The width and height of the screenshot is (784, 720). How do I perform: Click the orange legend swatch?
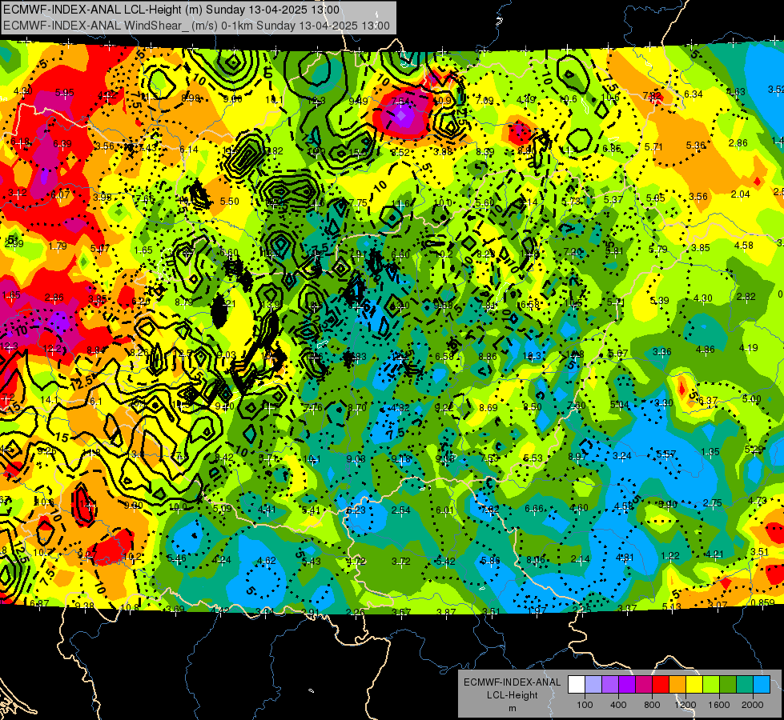pyautogui.click(x=677, y=684)
